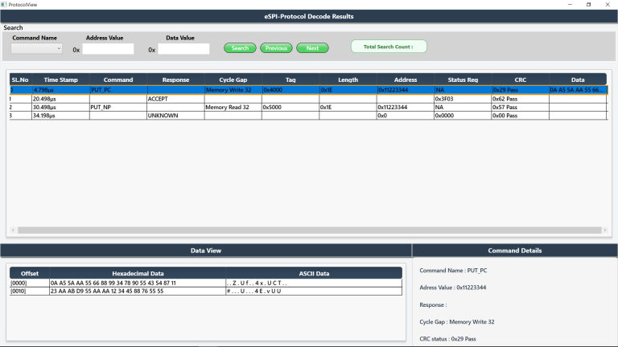Image resolution: width=618 pixels, height=347 pixels.
Task: Click the Cycle Gap column header
Action: point(233,80)
